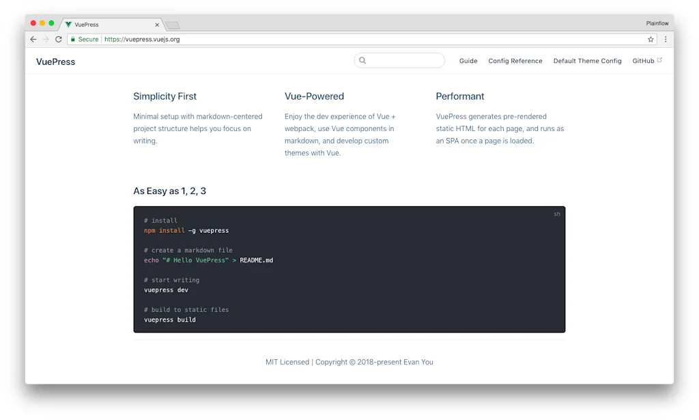Open the Default Theme Config page
The image size is (699, 420).
(587, 61)
